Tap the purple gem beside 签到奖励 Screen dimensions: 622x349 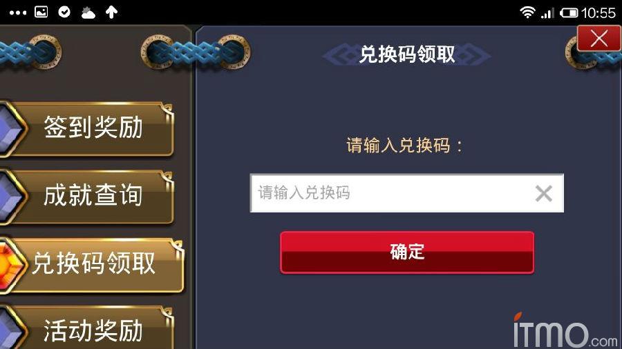(x=10, y=128)
